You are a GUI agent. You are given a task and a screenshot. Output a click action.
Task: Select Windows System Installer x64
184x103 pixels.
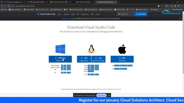(62, 68)
